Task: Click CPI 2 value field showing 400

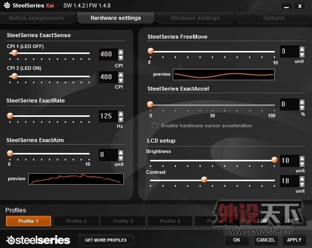Action: pyautogui.click(x=108, y=77)
